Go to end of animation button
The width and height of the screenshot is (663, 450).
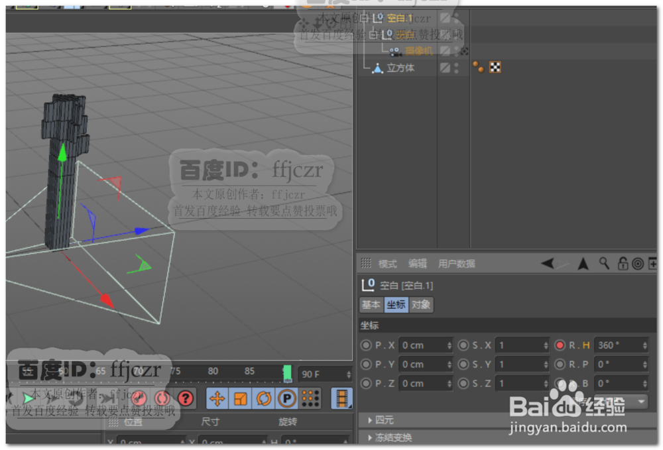coord(107,398)
